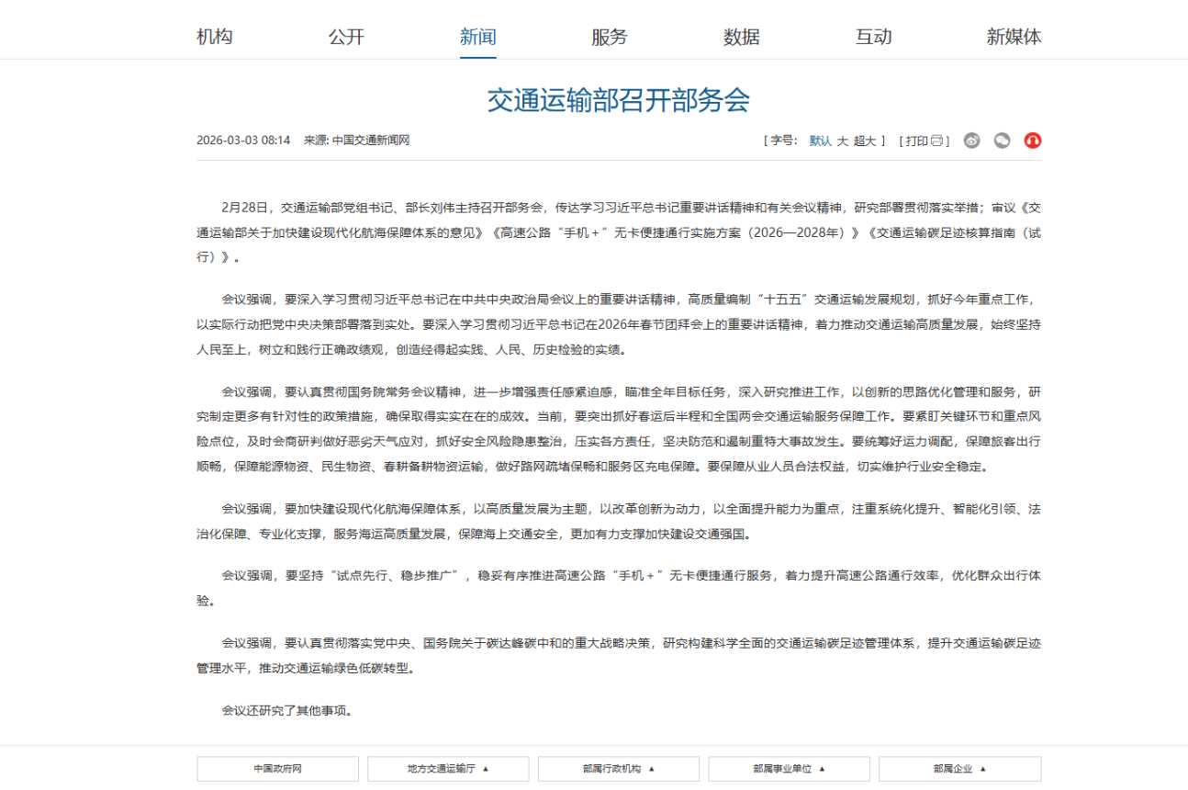The width and height of the screenshot is (1188, 790).
Task: Open the 数据 menu
Action: click(x=742, y=37)
